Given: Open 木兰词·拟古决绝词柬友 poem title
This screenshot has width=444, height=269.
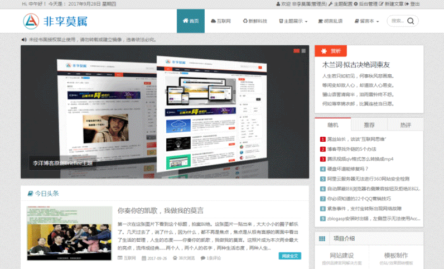Looking at the screenshot, I should [356, 65].
